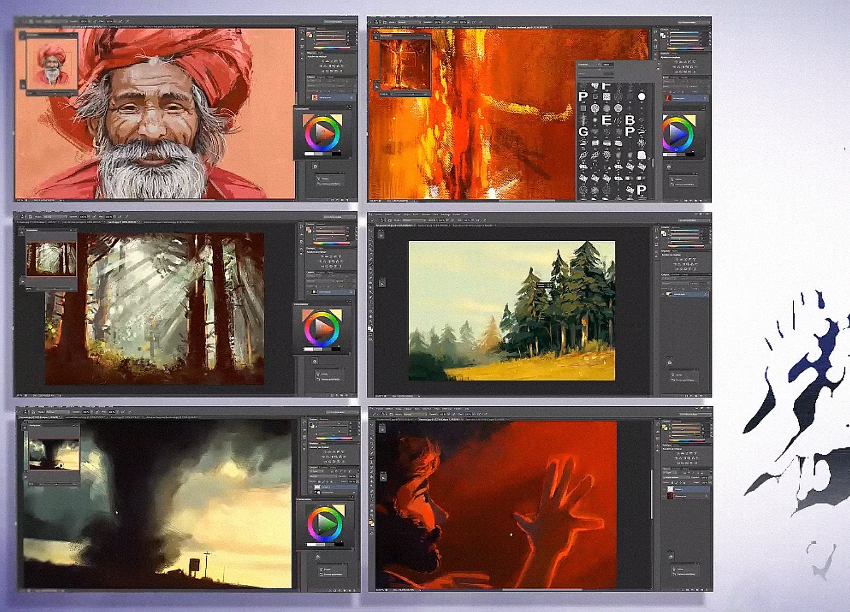Click small circular icon below portrait window color wheel
The width and height of the screenshot is (850, 612).
(x=316, y=167)
